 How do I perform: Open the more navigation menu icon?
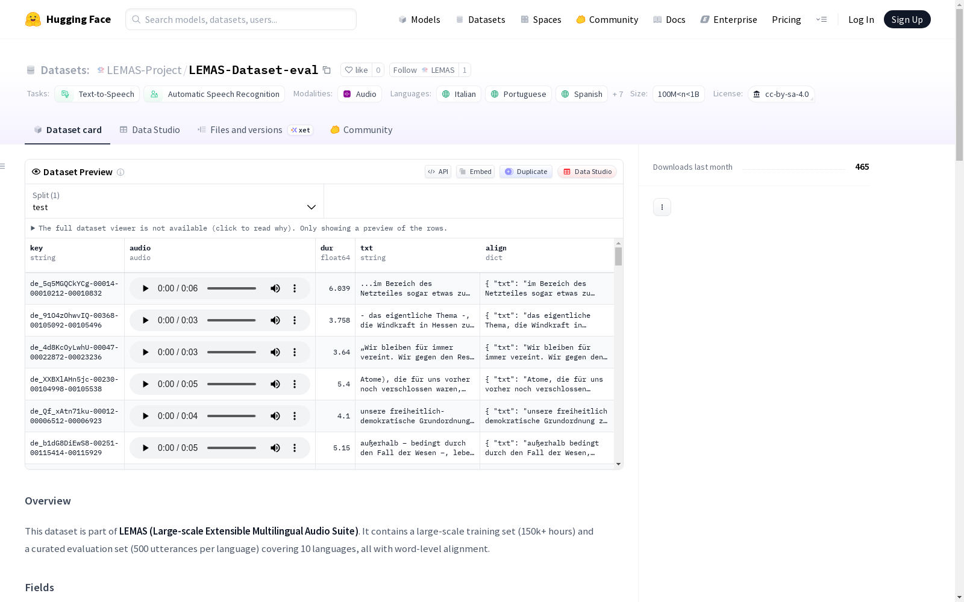click(x=821, y=19)
